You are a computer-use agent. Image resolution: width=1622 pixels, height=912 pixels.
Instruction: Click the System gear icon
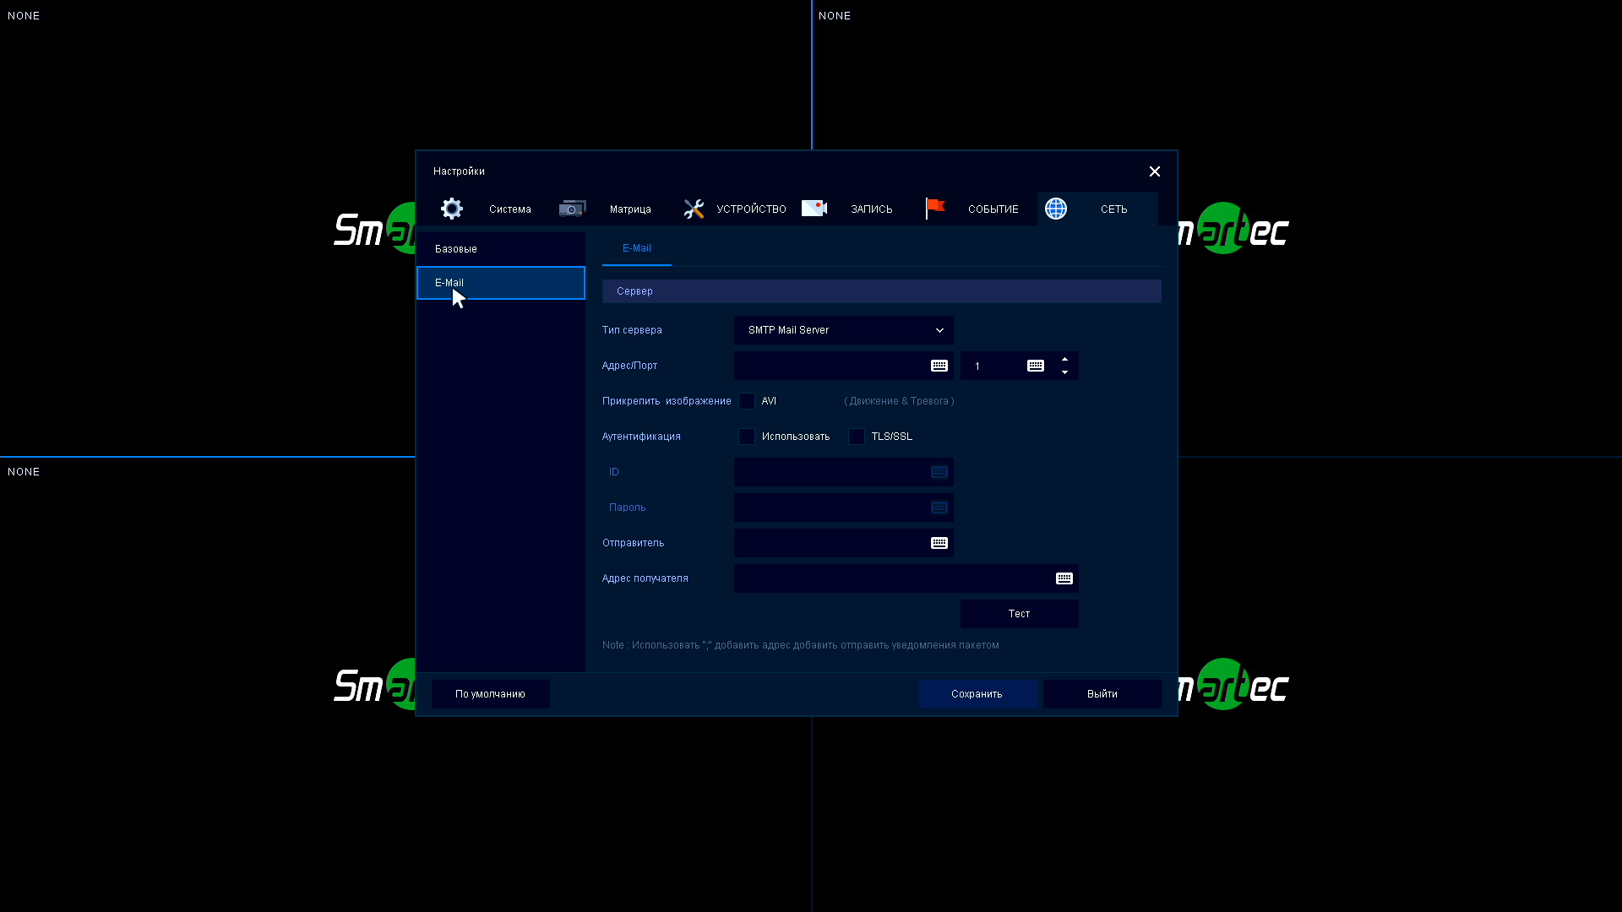tap(452, 209)
